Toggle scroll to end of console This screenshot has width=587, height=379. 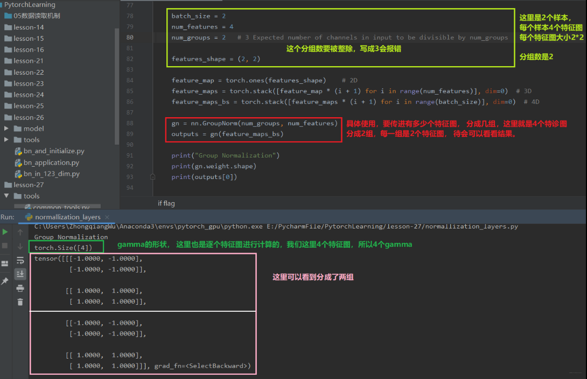coord(20,274)
